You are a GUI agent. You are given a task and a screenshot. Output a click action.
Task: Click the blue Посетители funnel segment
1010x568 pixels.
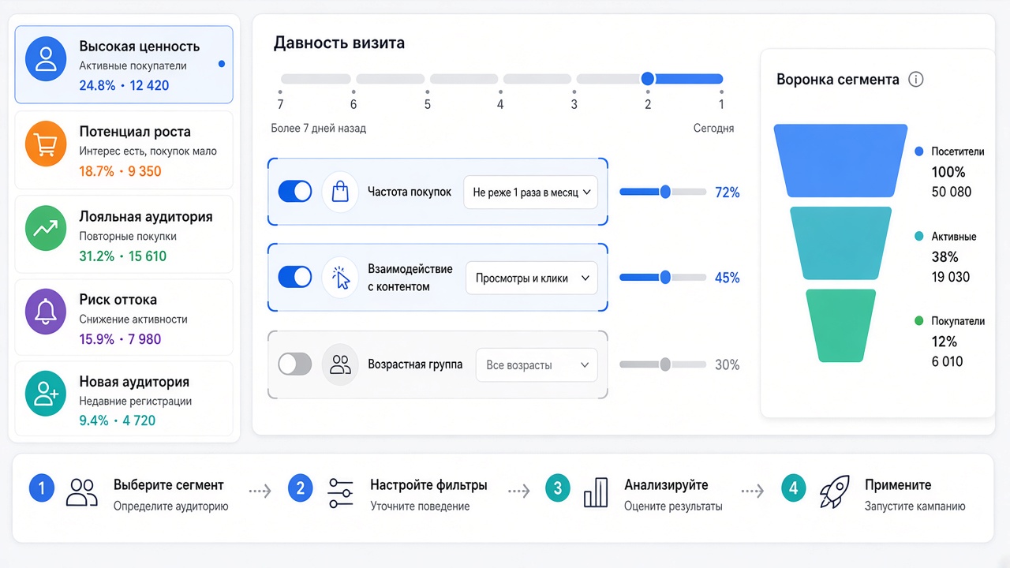[x=840, y=161]
